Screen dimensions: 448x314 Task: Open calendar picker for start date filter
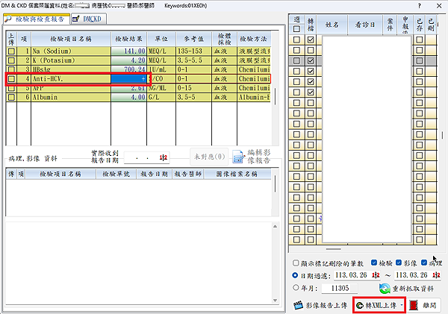[361, 275]
